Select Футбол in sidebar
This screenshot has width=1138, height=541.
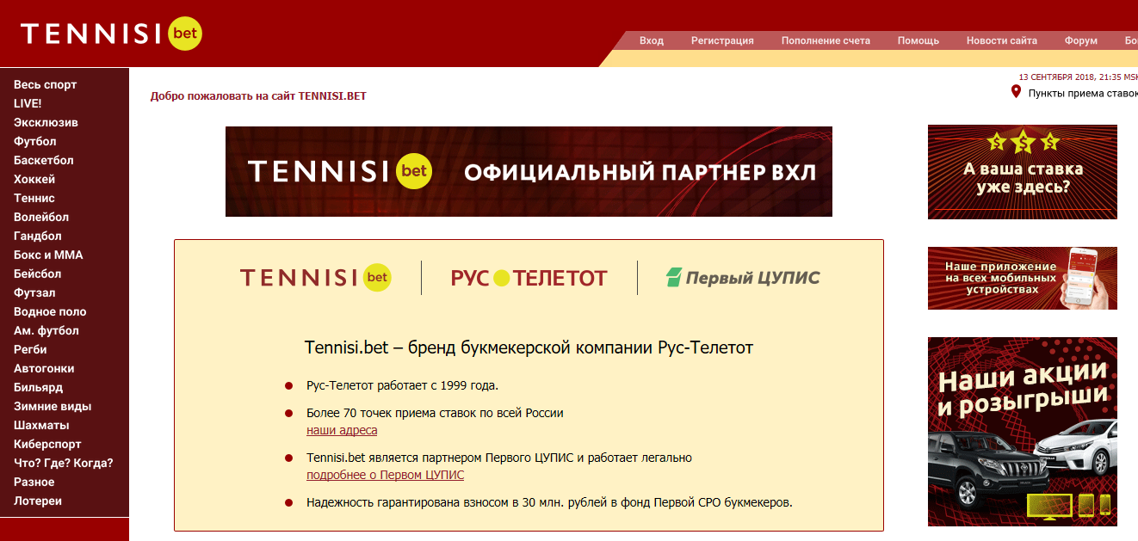click(x=35, y=141)
